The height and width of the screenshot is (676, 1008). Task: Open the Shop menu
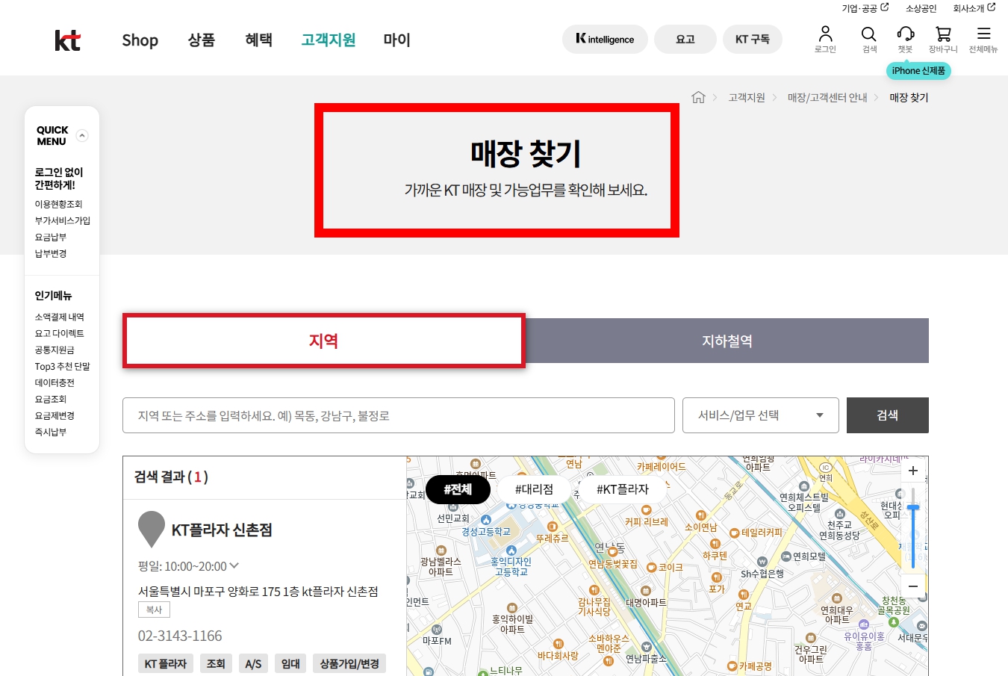(x=140, y=40)
